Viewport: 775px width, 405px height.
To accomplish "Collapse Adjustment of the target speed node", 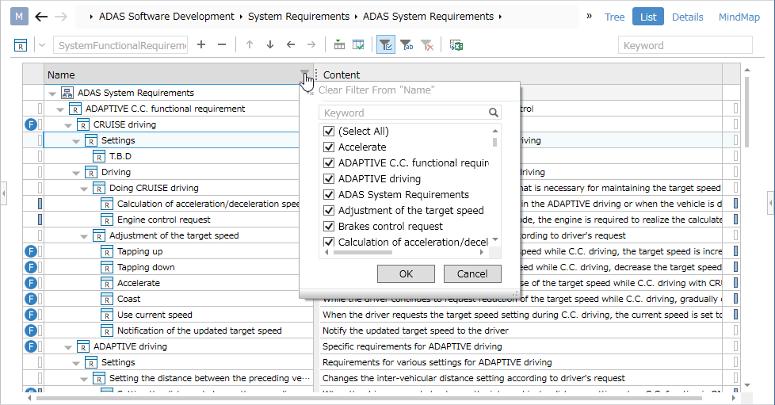I will 84,236.
